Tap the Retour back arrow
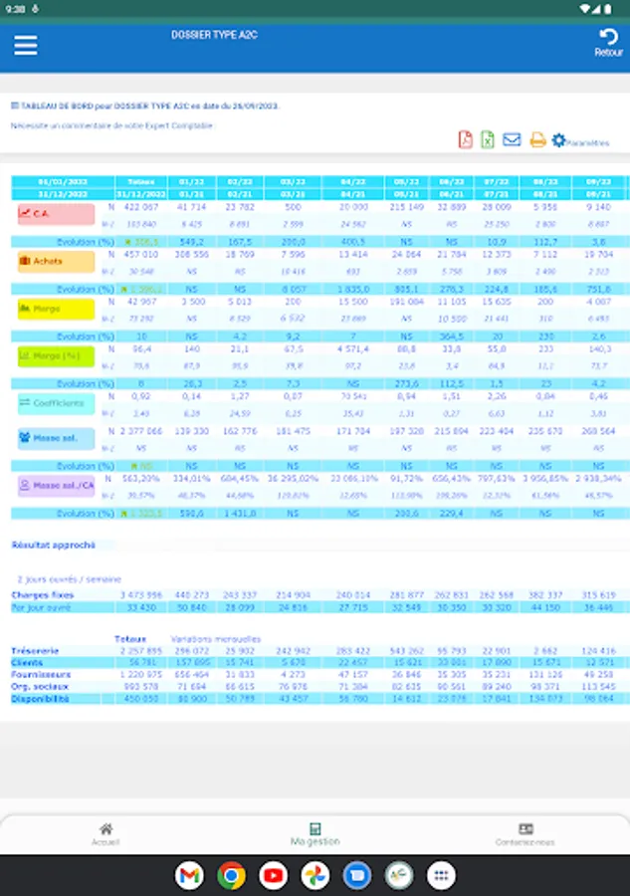The height and width of the screenshot is (896, 630). tap(608, 42)
